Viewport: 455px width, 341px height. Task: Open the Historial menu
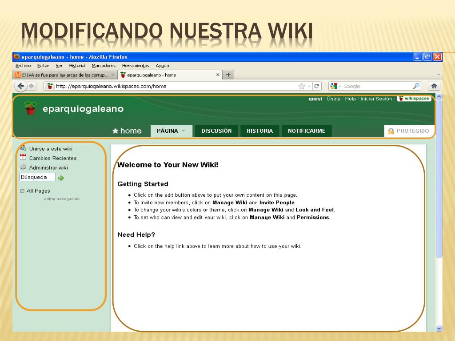(77, 66)
